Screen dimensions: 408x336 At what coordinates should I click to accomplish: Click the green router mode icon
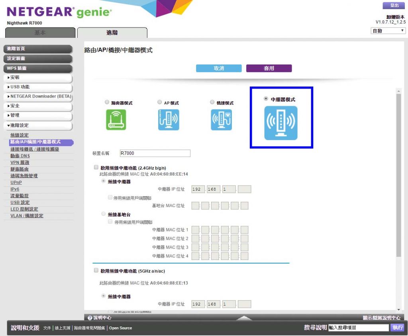pyautogui.click(x=116, y=120)
